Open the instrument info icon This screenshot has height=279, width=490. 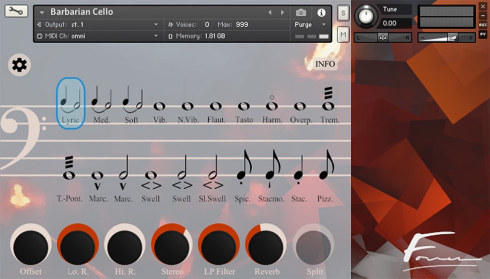pos(321,13)
